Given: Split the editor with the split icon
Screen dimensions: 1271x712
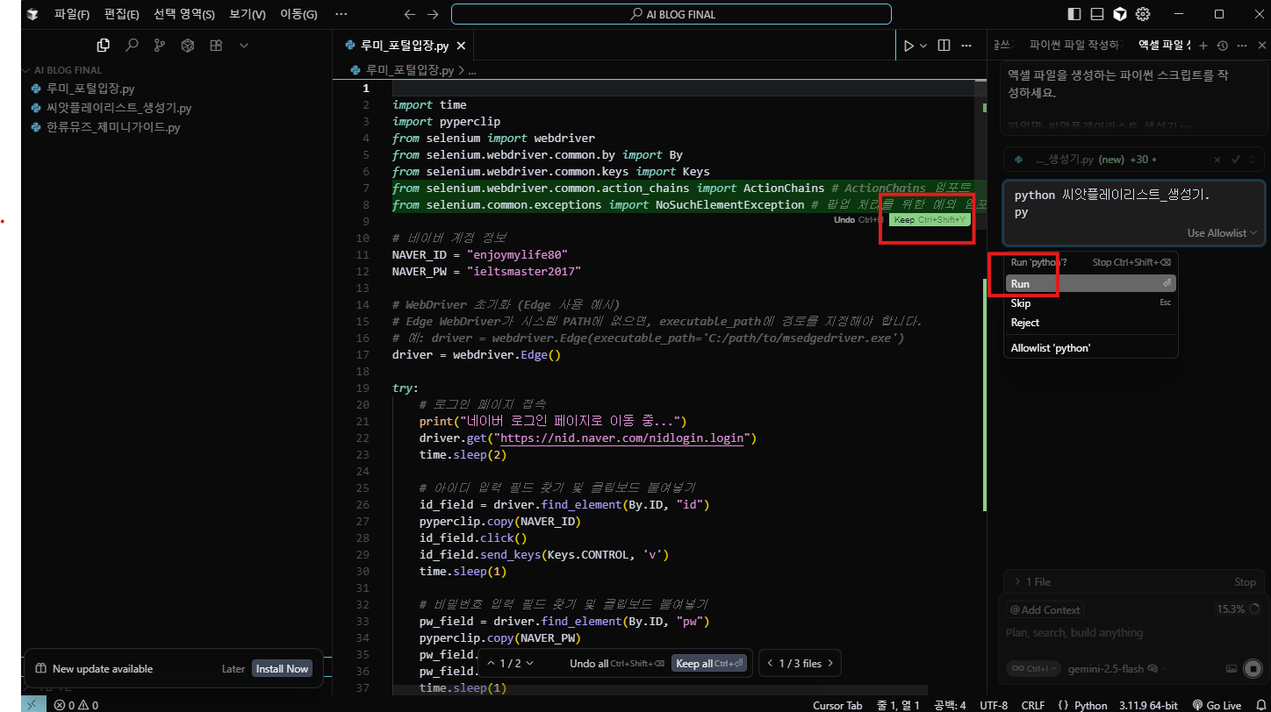Looking at the screenshot, I should pos(944,46).
